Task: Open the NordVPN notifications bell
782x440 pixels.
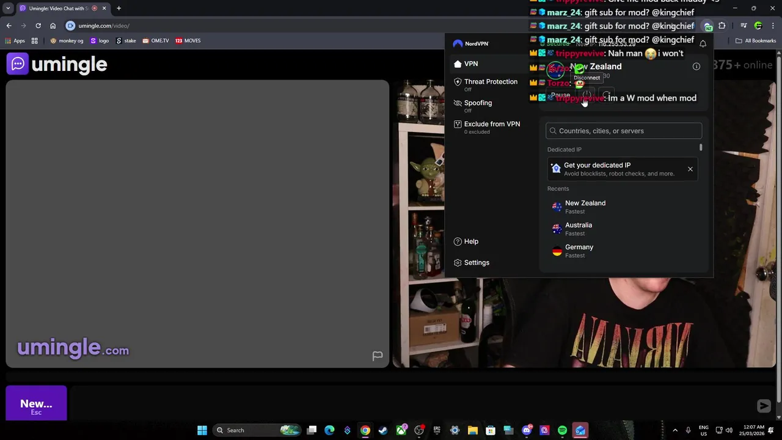Action: 703,44
